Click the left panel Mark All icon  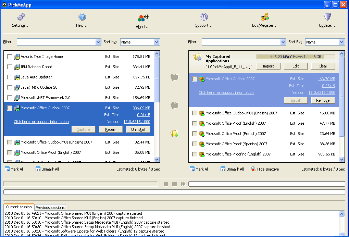point(7,169)
